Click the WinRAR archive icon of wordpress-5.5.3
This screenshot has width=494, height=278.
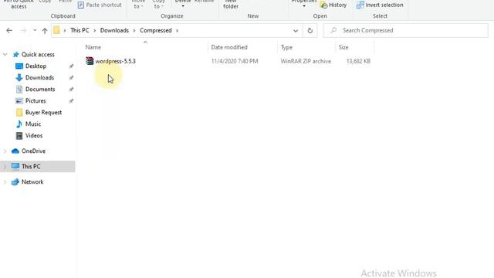pyautogui.click(x=90, y=61)
